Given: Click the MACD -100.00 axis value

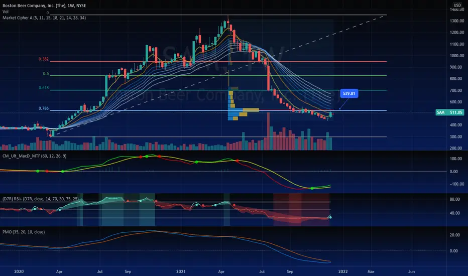Looking at the screenshot, I should 457,184.
